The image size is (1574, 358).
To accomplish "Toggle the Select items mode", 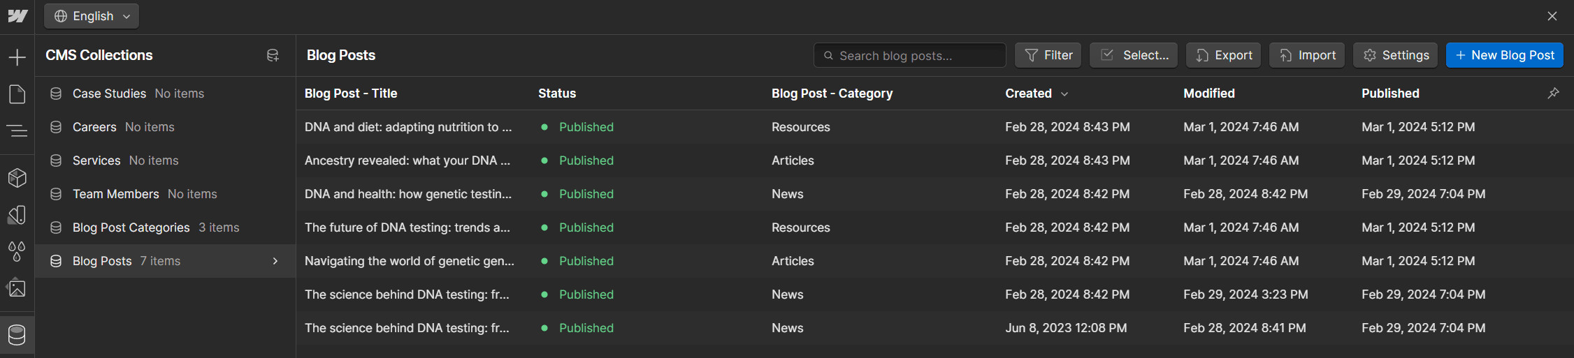I will tap(1134, 55).
